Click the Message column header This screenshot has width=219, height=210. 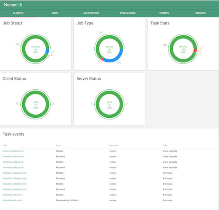coord(113,145)
